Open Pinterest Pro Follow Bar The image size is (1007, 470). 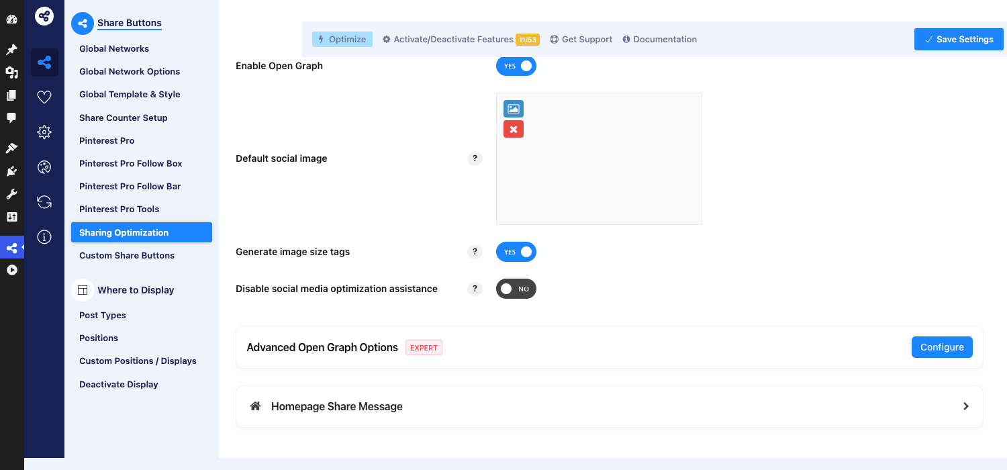(x=130, y=186)
